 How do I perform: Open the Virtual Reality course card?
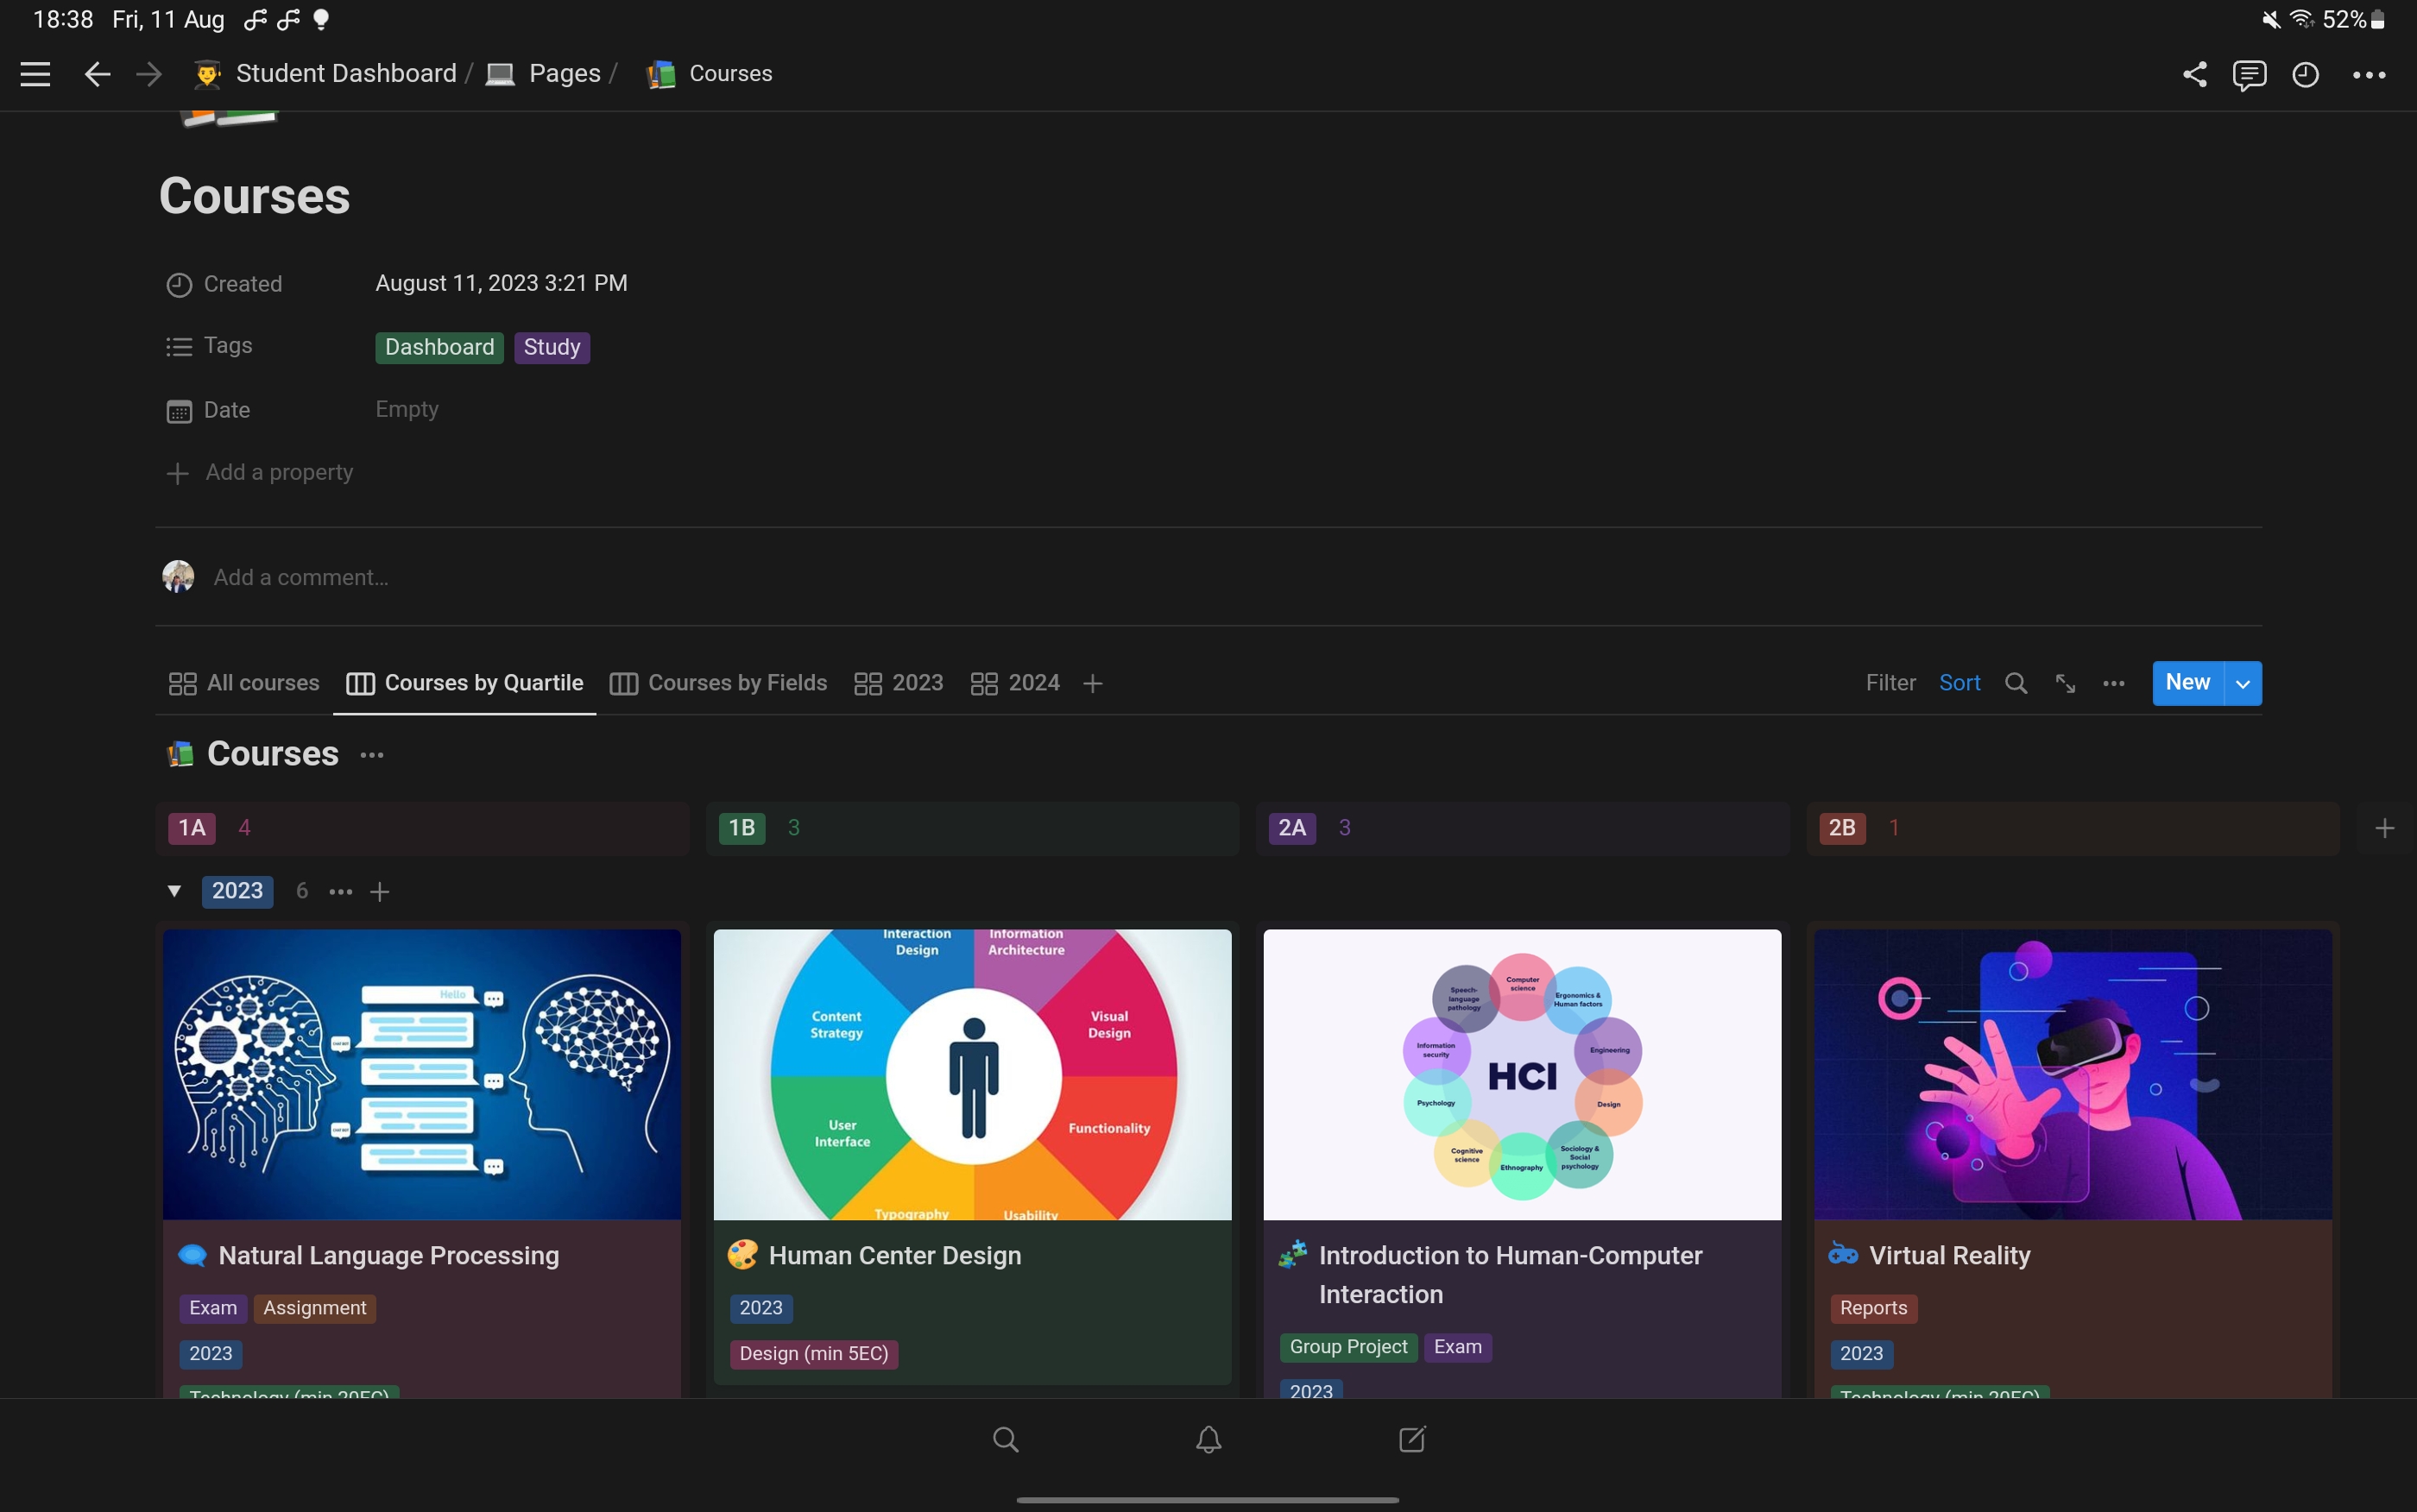1948,1255
